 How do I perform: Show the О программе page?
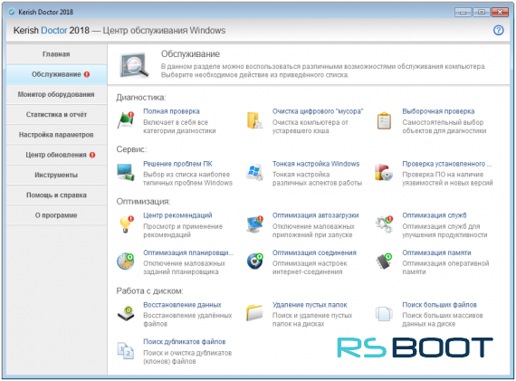tap(56, 215)
